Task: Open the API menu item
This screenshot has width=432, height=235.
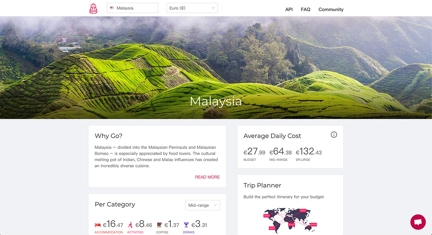Action: pos(289,9)
